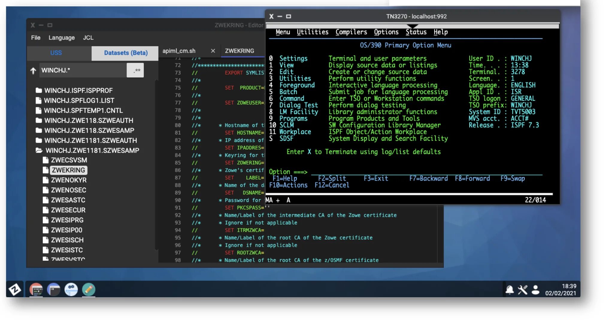
Task: Open Options menu in TN3270 terminal
Action: 386,32
